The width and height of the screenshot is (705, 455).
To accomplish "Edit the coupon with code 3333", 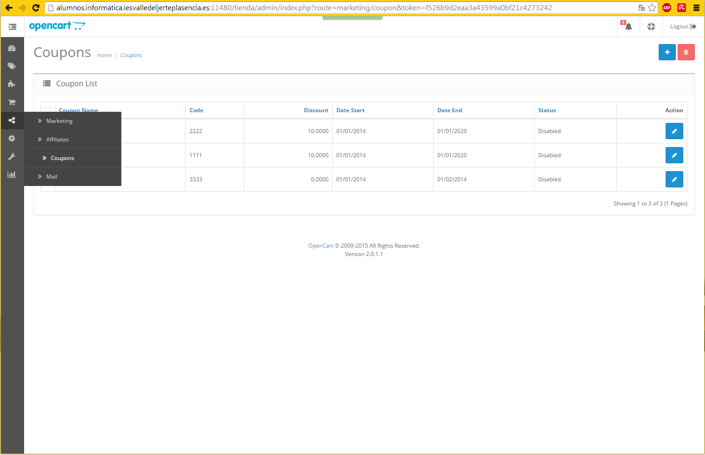I will [674, 179].
